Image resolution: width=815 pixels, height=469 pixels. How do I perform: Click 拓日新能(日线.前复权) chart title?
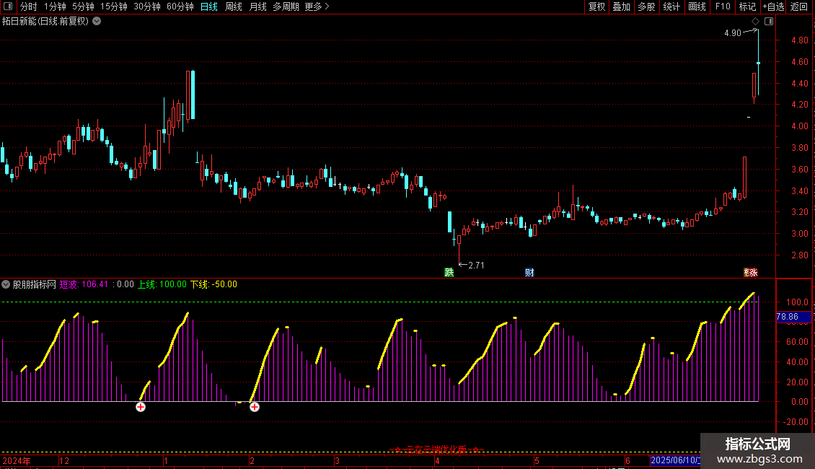click(45, 22)
